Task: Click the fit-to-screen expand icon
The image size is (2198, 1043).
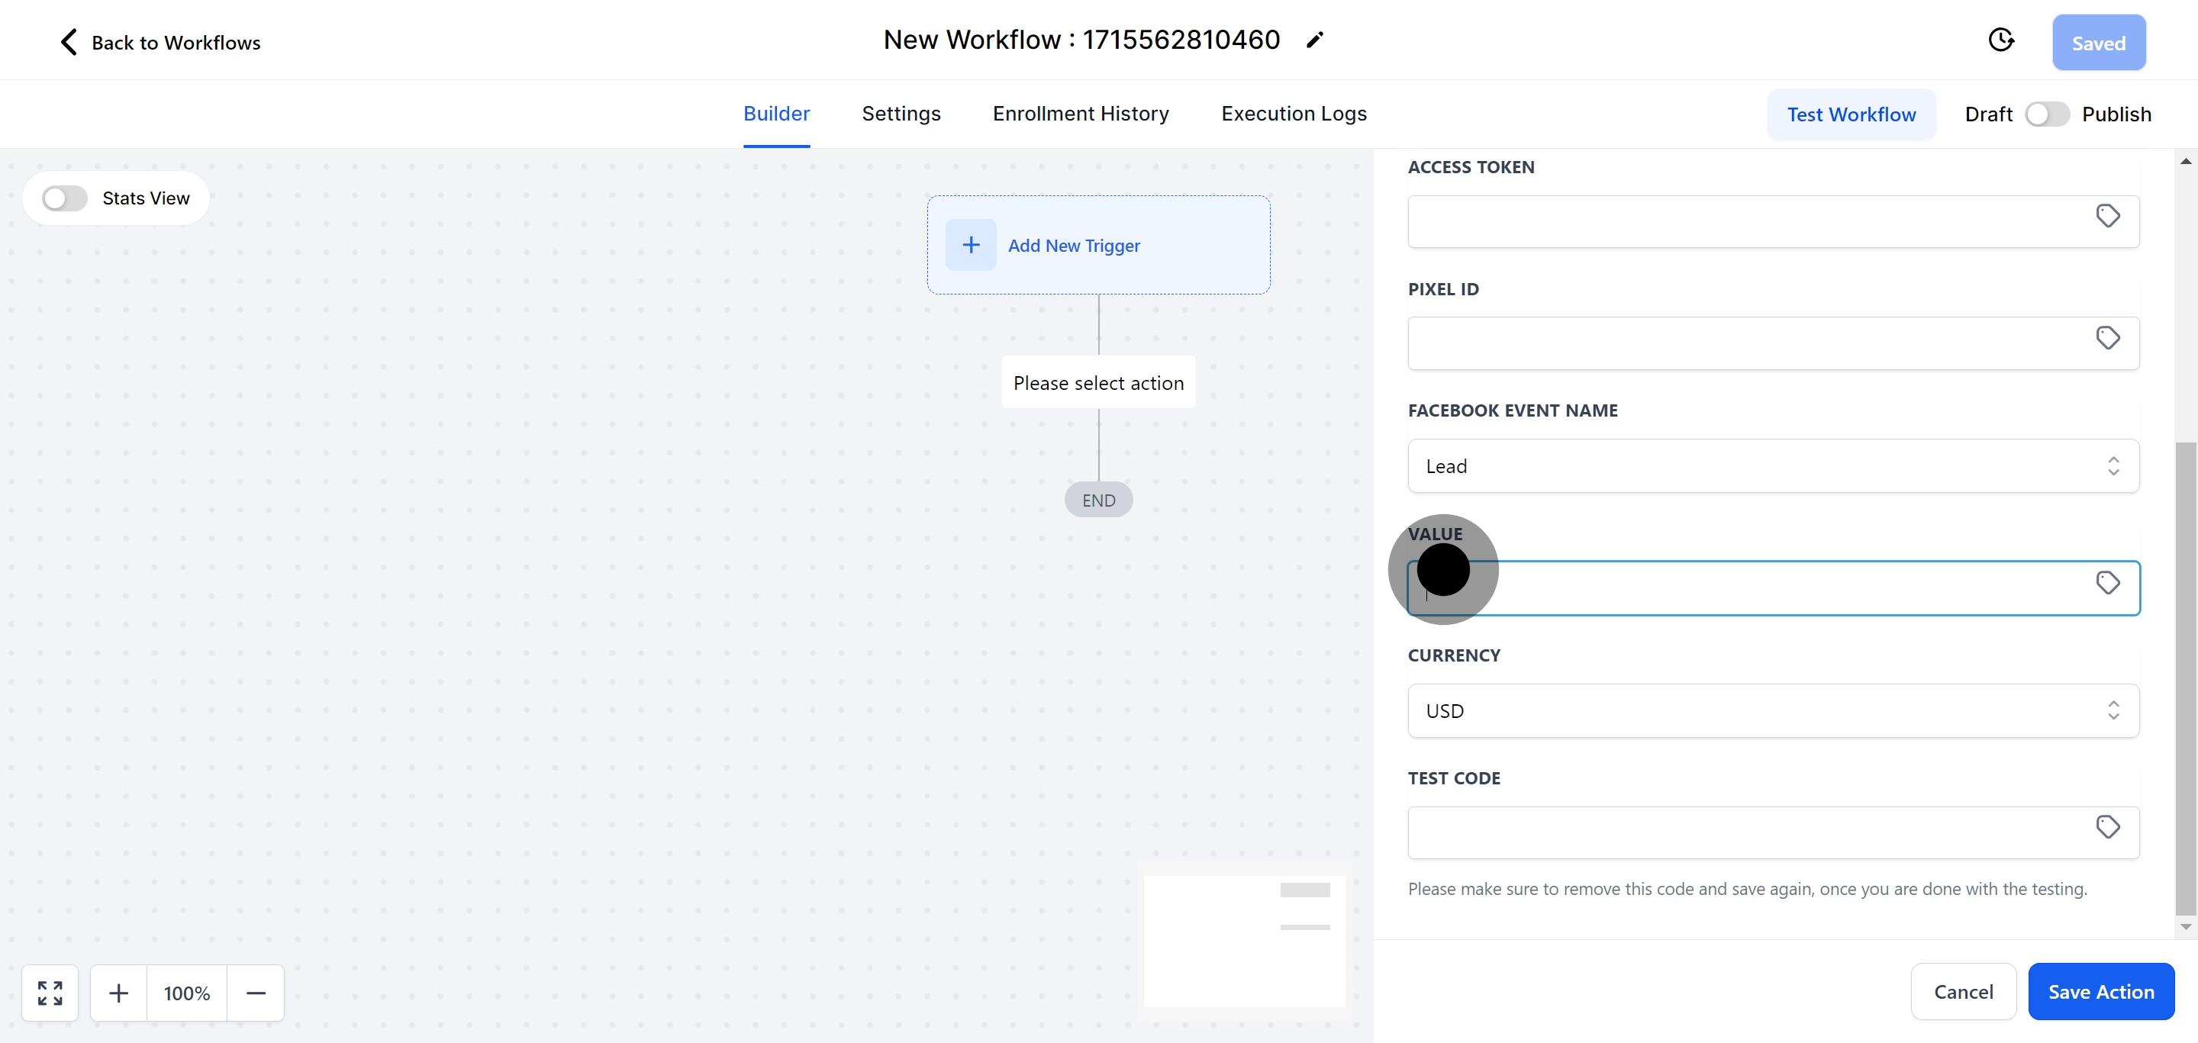Action: pos(50,993)
